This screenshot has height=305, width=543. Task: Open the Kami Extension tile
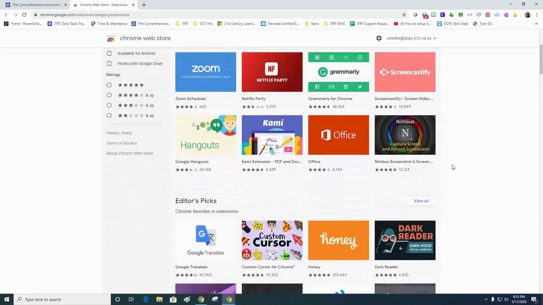[272, 144]
